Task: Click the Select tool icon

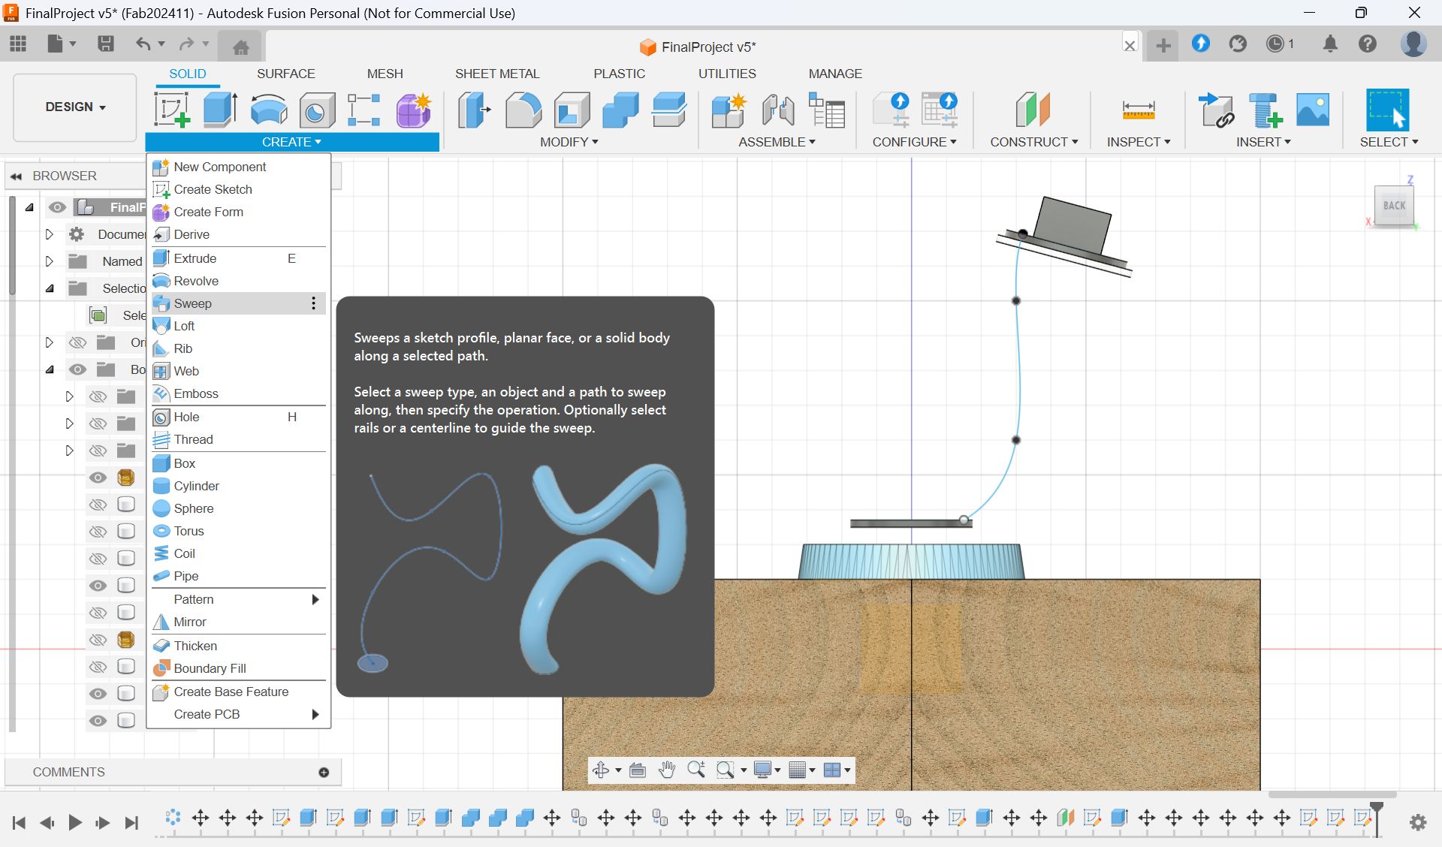Action: point(1387,110)
